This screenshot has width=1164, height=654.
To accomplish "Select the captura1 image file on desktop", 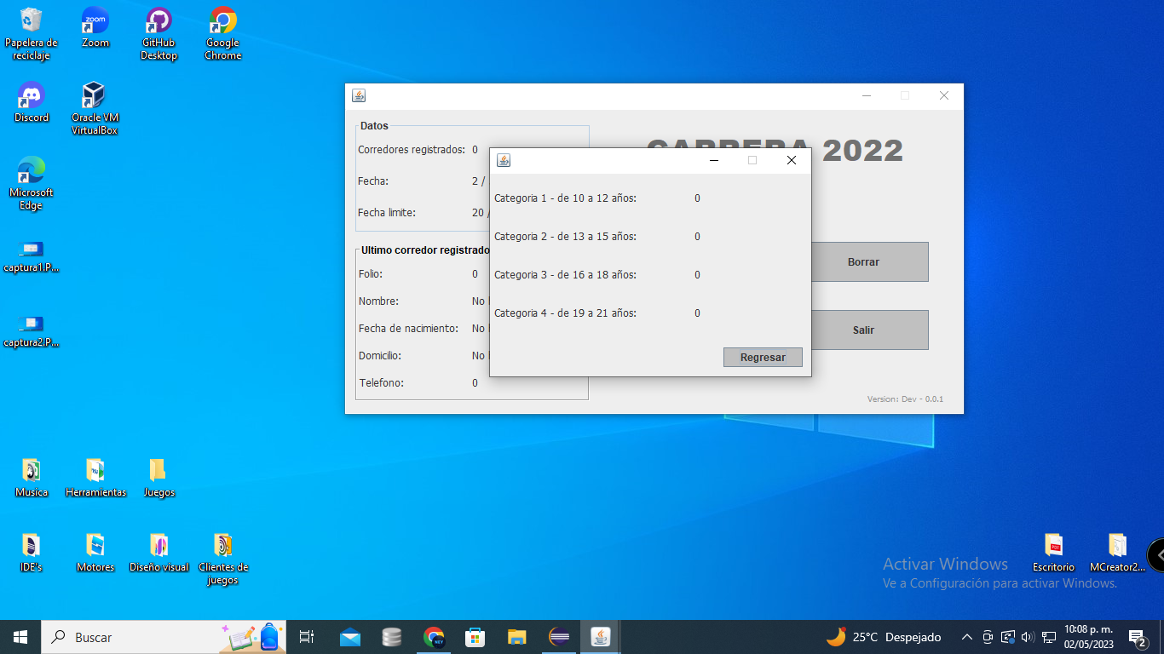I will [x=31, y=256].
